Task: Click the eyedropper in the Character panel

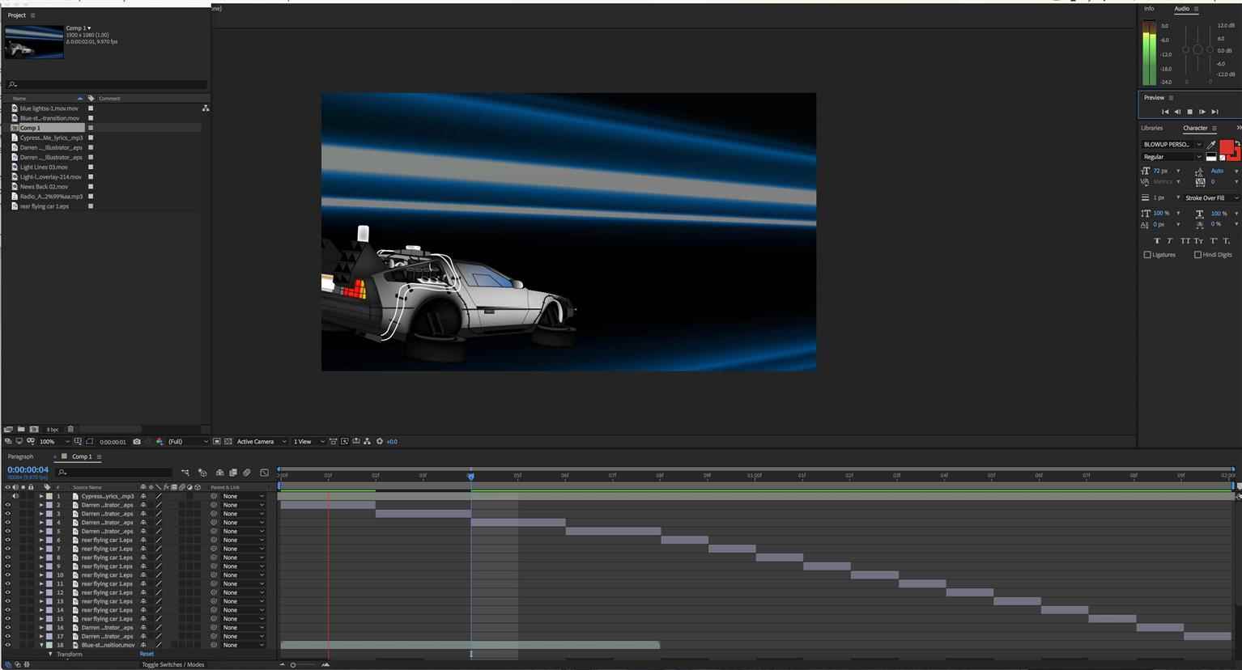Action: 1210,145
